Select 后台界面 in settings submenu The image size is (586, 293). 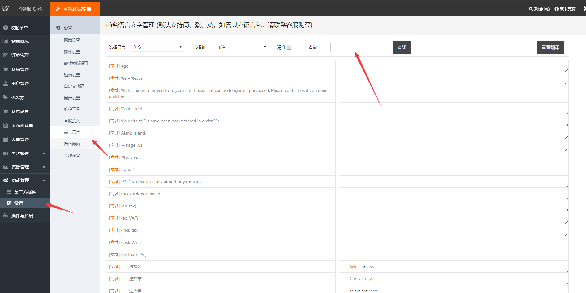coord(72,144)
